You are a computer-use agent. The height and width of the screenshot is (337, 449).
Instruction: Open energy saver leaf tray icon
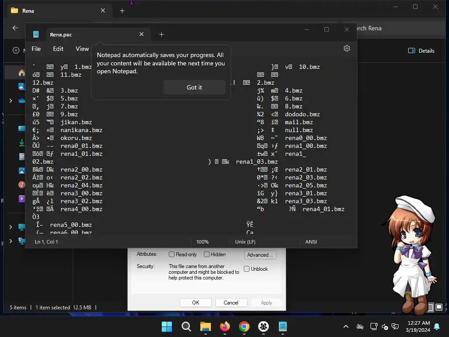click(395, 326)
